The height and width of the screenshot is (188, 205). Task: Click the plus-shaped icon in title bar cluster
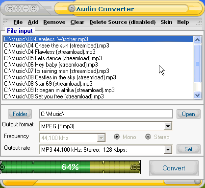tap(18, 8)
